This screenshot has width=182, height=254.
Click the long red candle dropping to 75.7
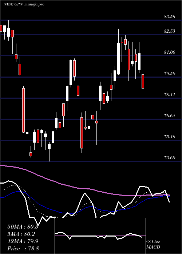coord(23,110)
